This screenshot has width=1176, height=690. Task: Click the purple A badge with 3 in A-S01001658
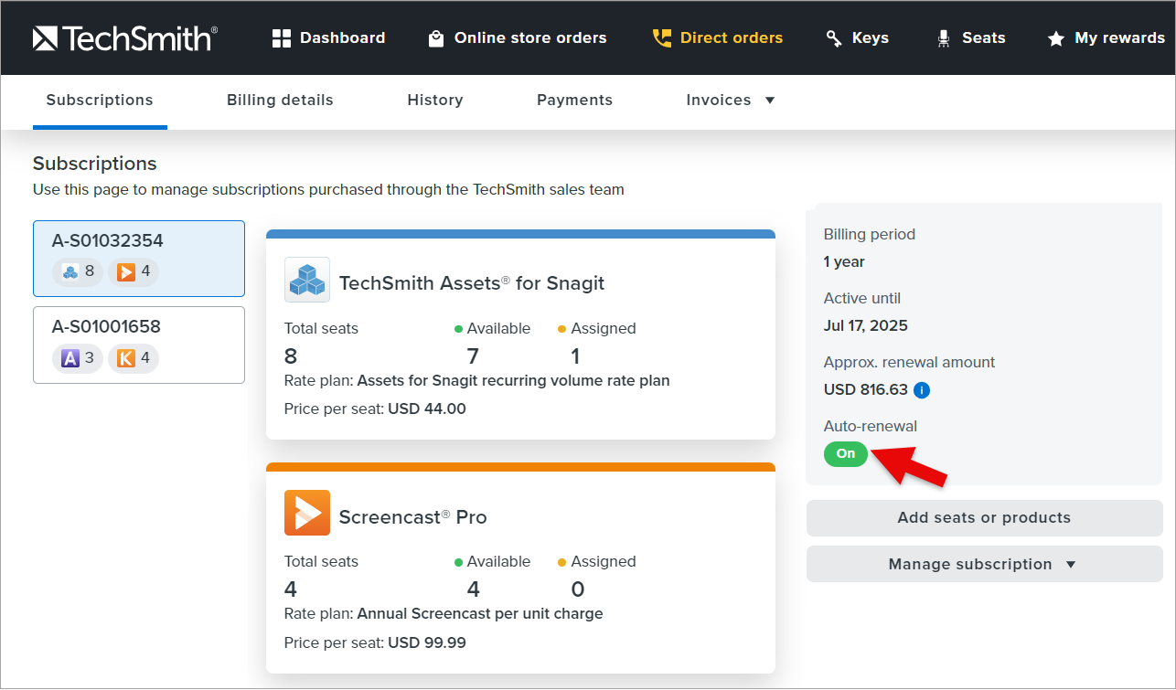(x=78, y=358)
